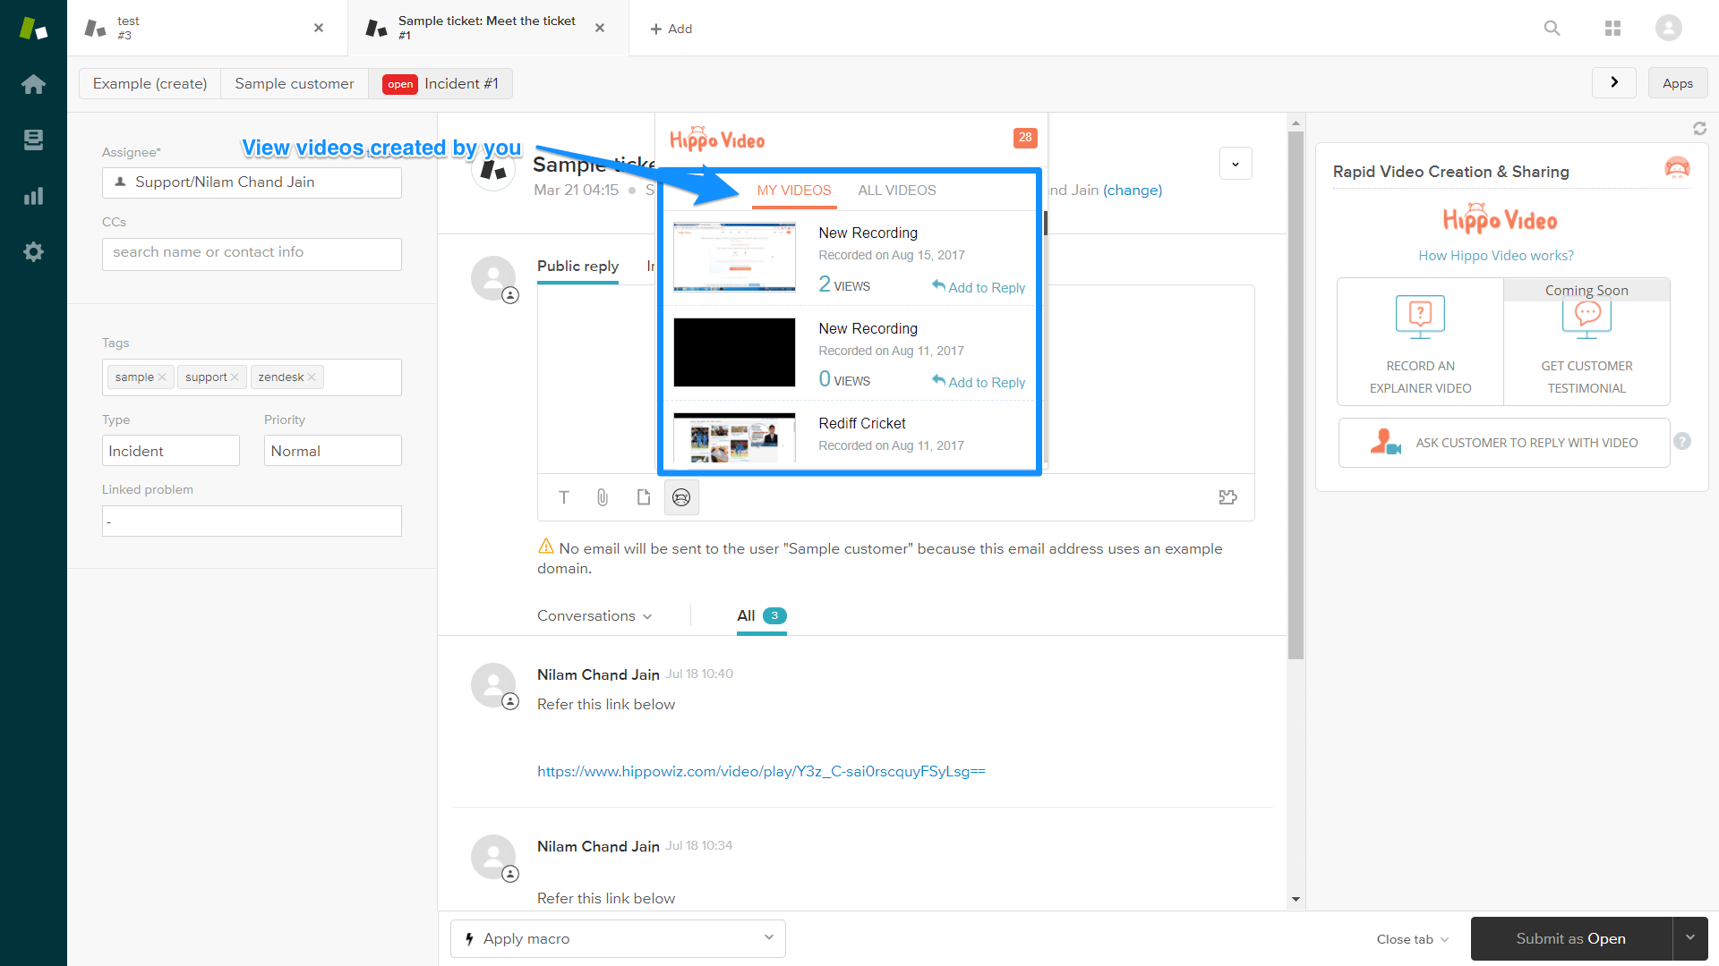Open the Admin gear icon in sidebar
This screenshot has width=1719, height=966.
(33, 252)
